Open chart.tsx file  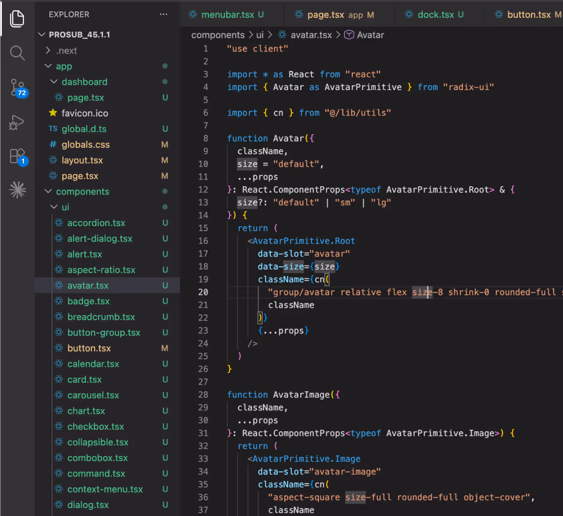click(107, 411)
